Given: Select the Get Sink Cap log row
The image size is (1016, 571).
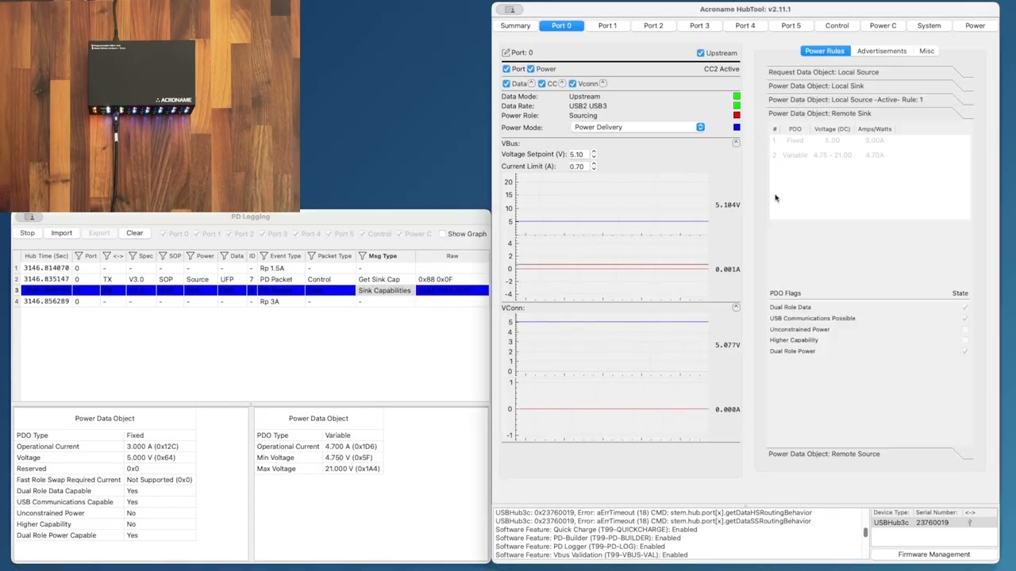Looking at the screenshot, I should [x=252, y=279].
